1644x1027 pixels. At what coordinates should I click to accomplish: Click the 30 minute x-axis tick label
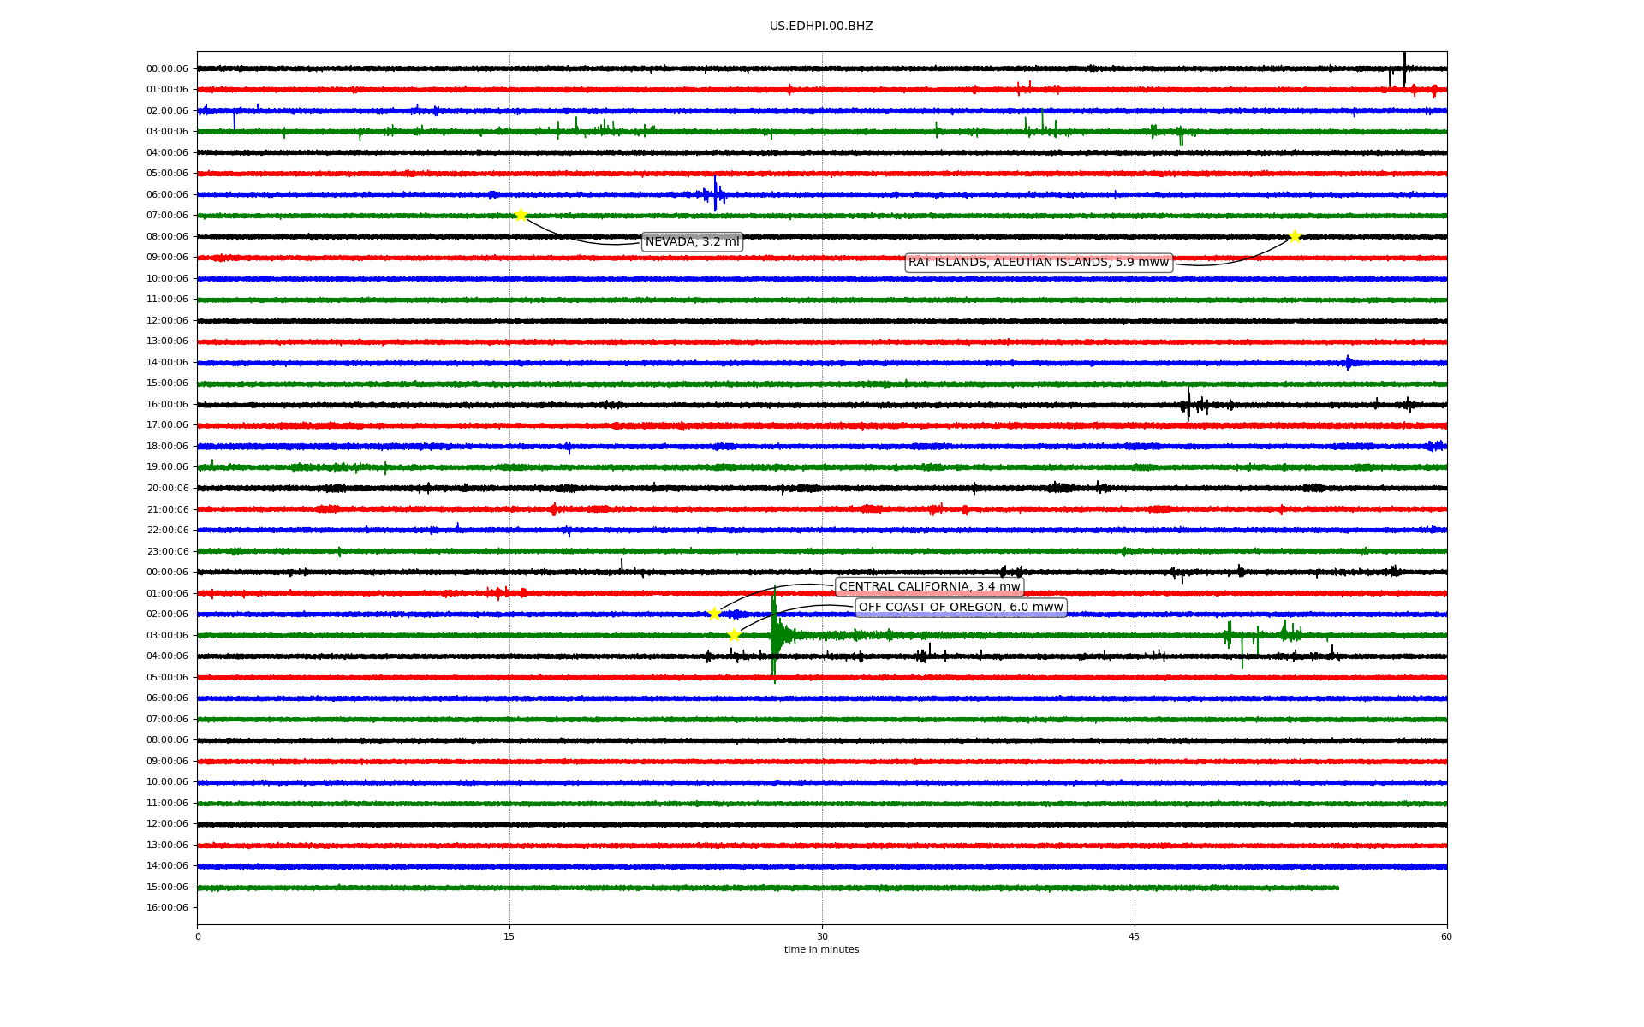(x=822, y=936)
